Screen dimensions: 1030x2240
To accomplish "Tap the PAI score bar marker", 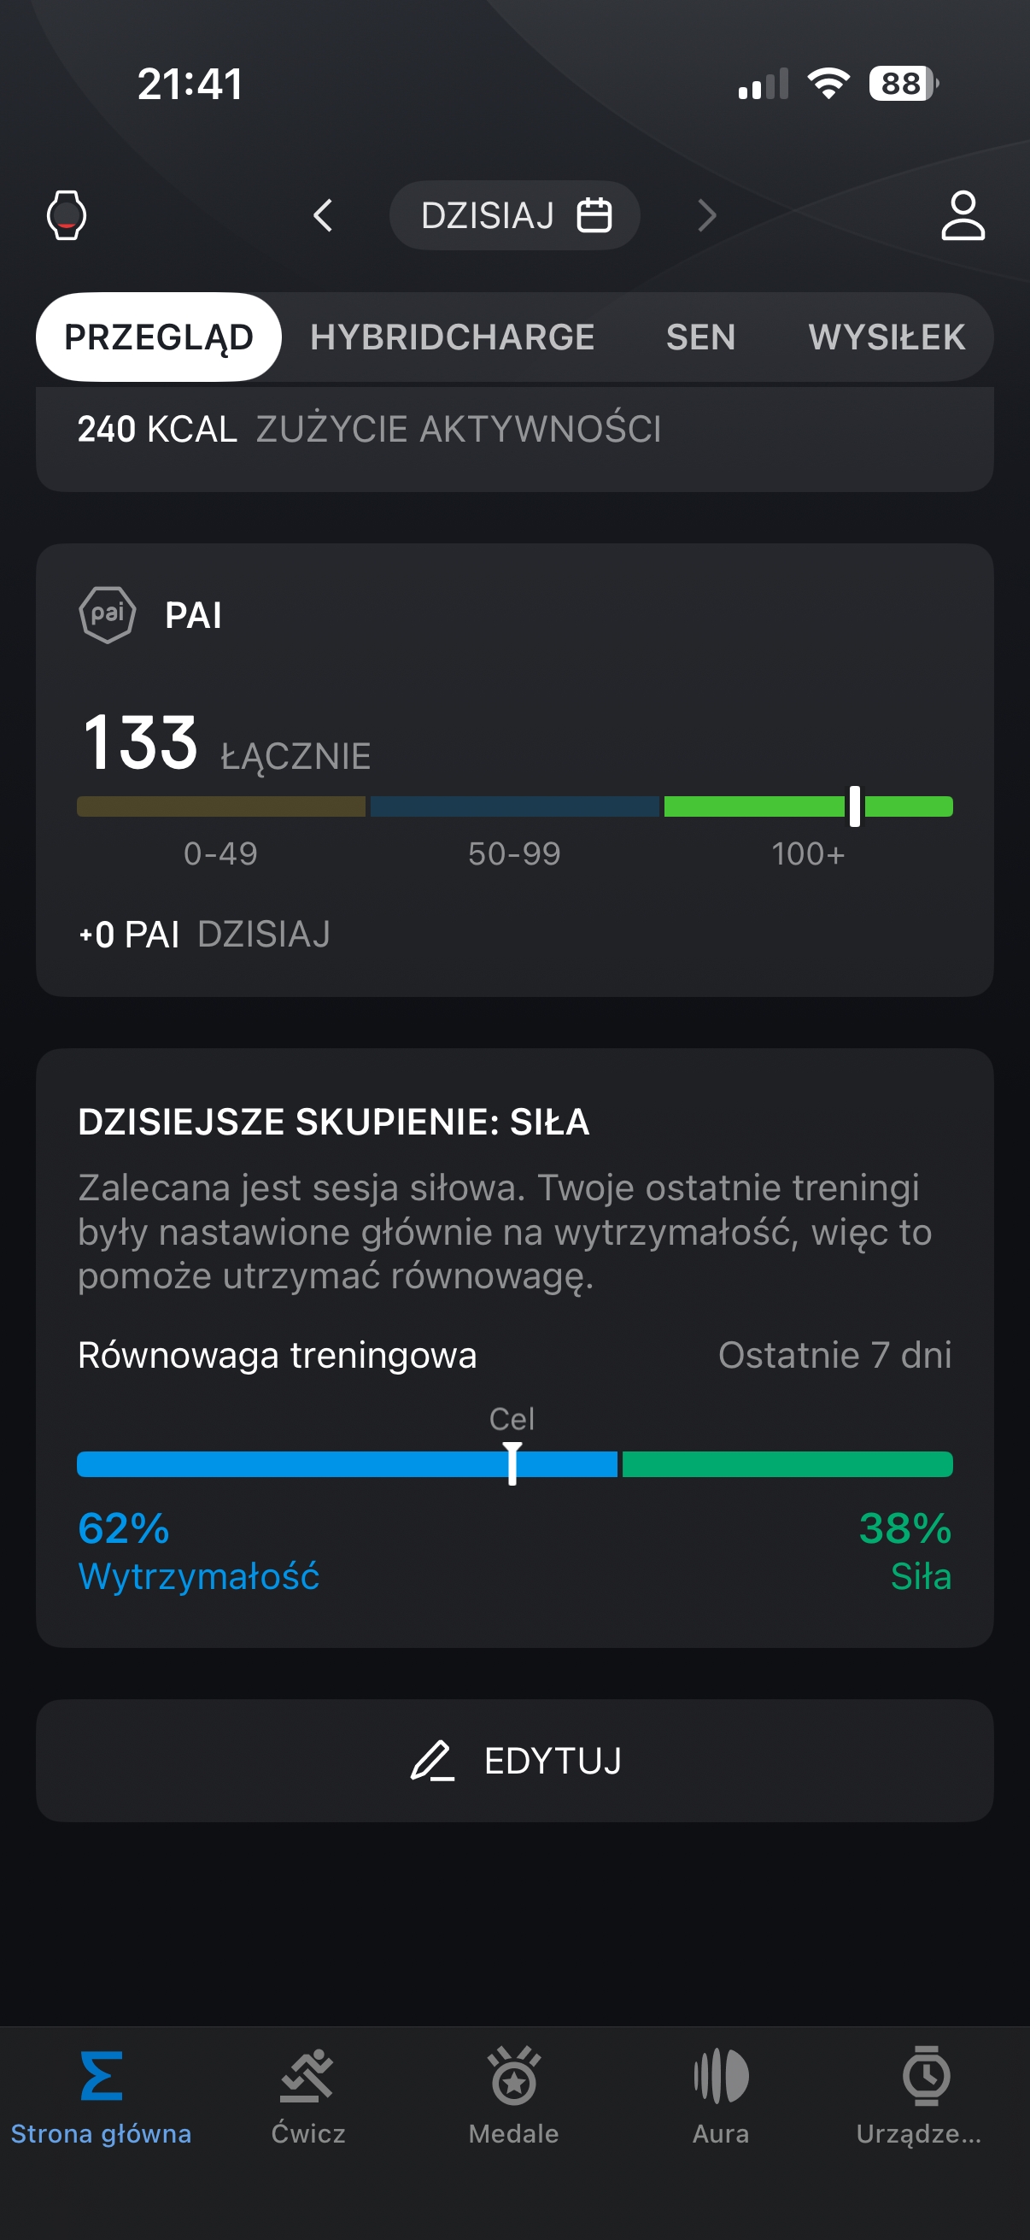I will (855, 806).
